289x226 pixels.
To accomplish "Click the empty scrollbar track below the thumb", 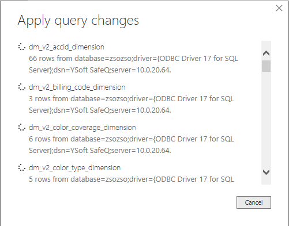I will click(x=266, y=119).
